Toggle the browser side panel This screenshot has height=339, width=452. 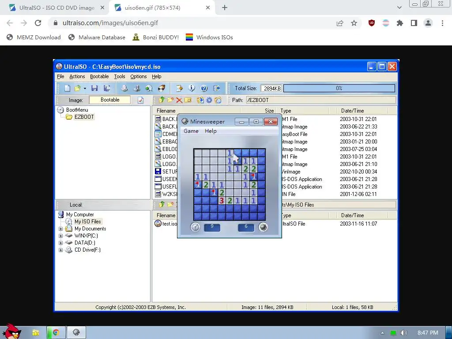point(414,23)
